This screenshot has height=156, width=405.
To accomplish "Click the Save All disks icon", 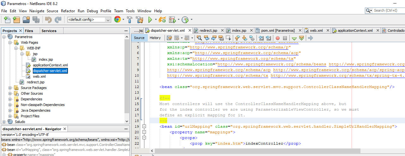I will tap(35, 20).
